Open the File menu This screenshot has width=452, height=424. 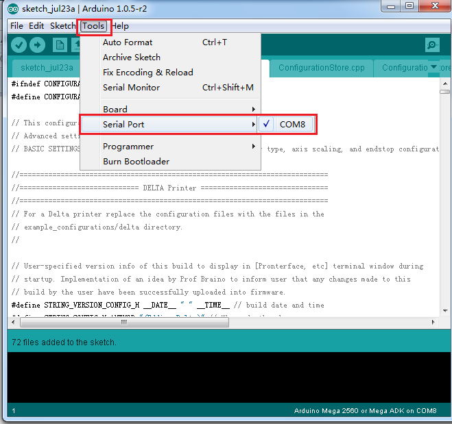(16, 26)
